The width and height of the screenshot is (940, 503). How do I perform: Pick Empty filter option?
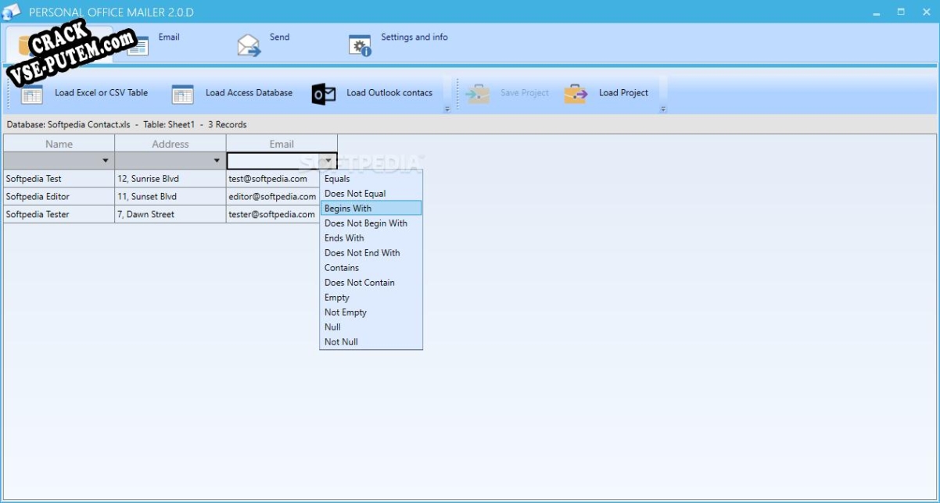coord(371,298)
